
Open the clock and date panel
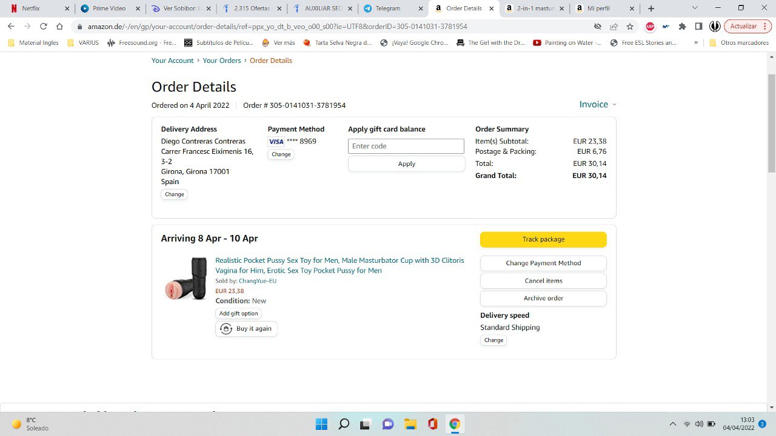click(739, 424)
